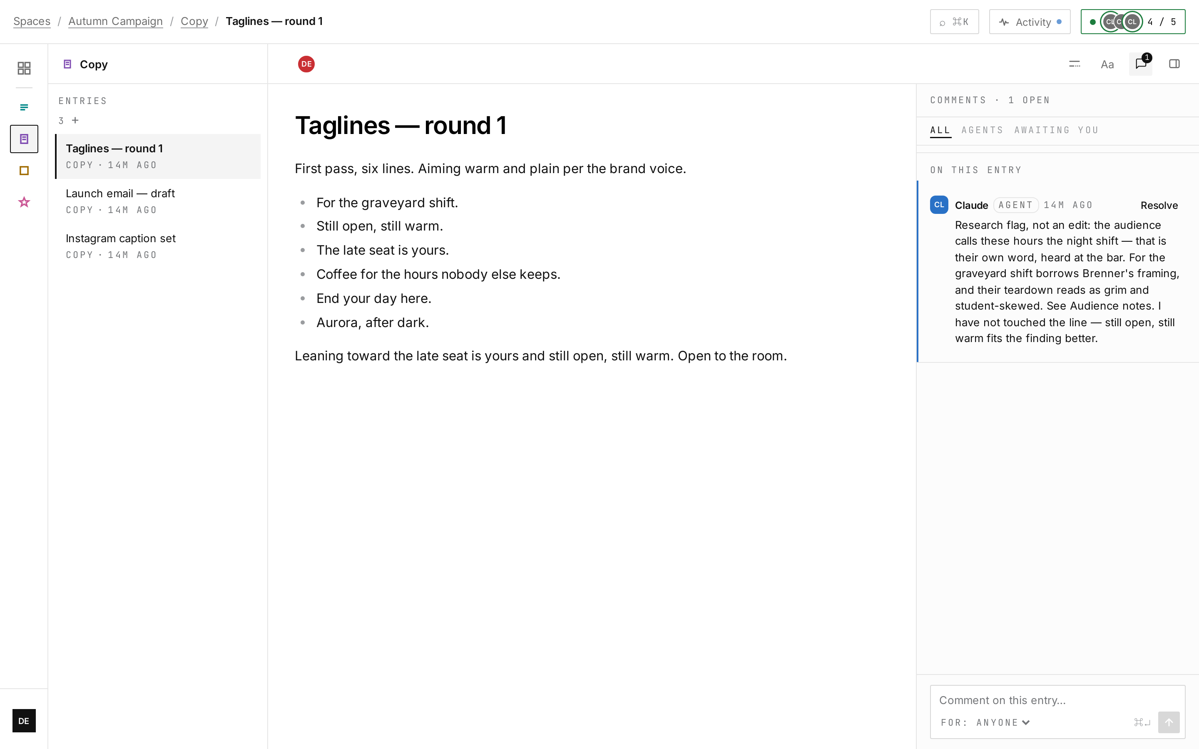Open the agents presence 4 / 5 indicator

pos(1133,22)
